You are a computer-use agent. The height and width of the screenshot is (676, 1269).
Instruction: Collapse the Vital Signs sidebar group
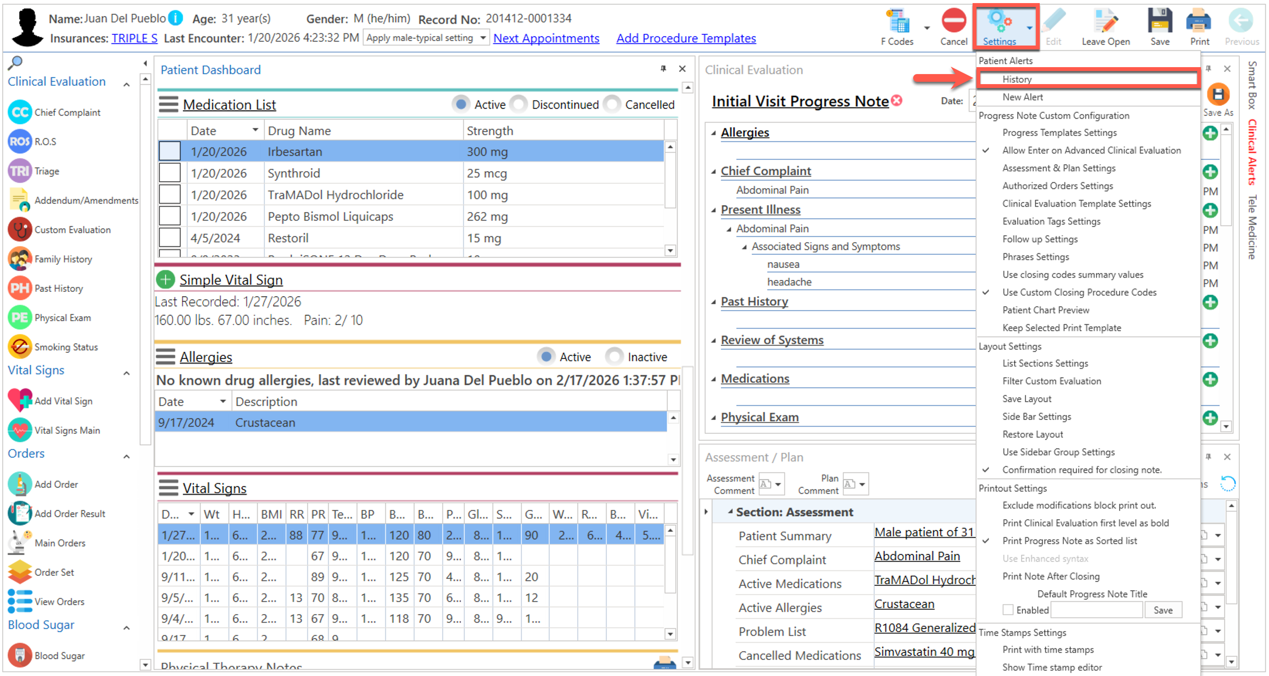127,373
